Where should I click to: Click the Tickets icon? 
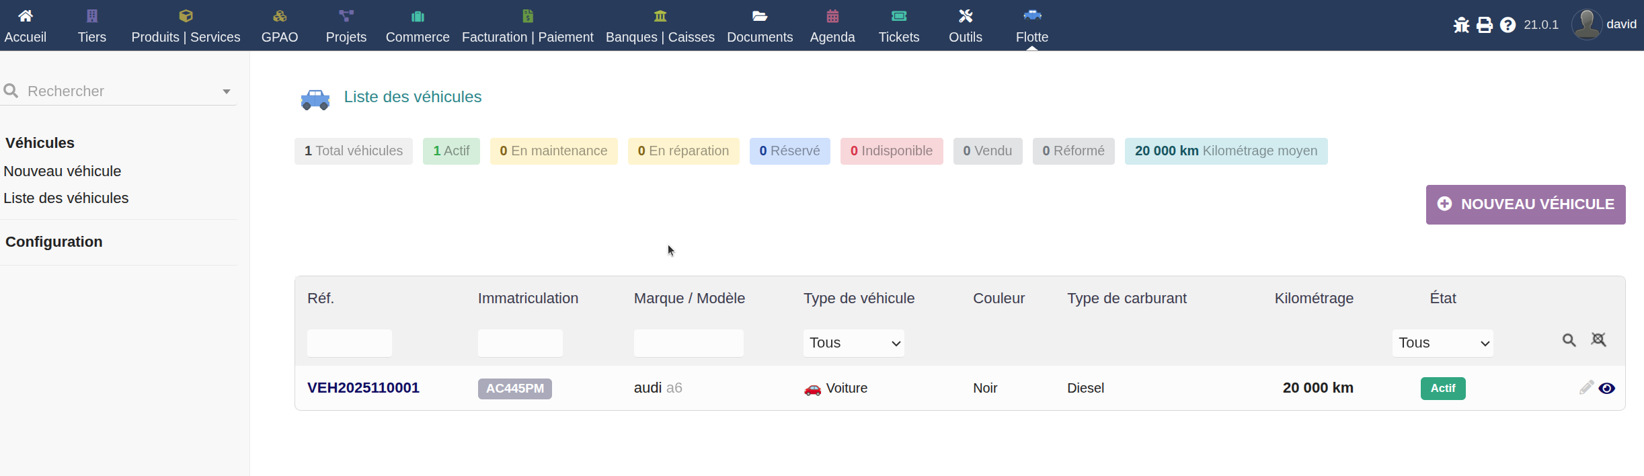tap(899, 15)
